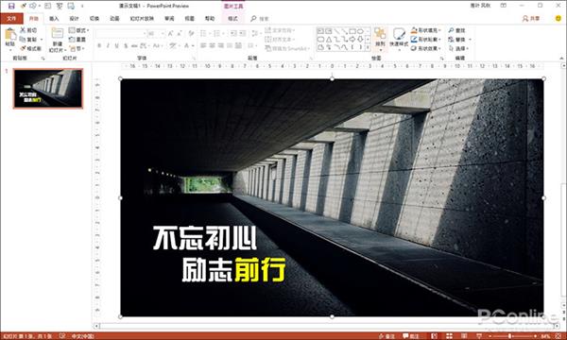Toggle Italic formatting
This screenshot has height=340, width=567.
[108, 46]
